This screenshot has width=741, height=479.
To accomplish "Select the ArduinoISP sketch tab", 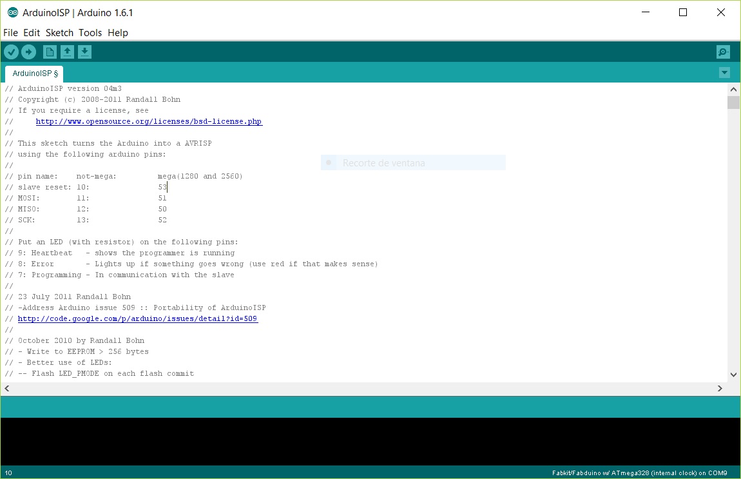I will click(x=35, y=73).
